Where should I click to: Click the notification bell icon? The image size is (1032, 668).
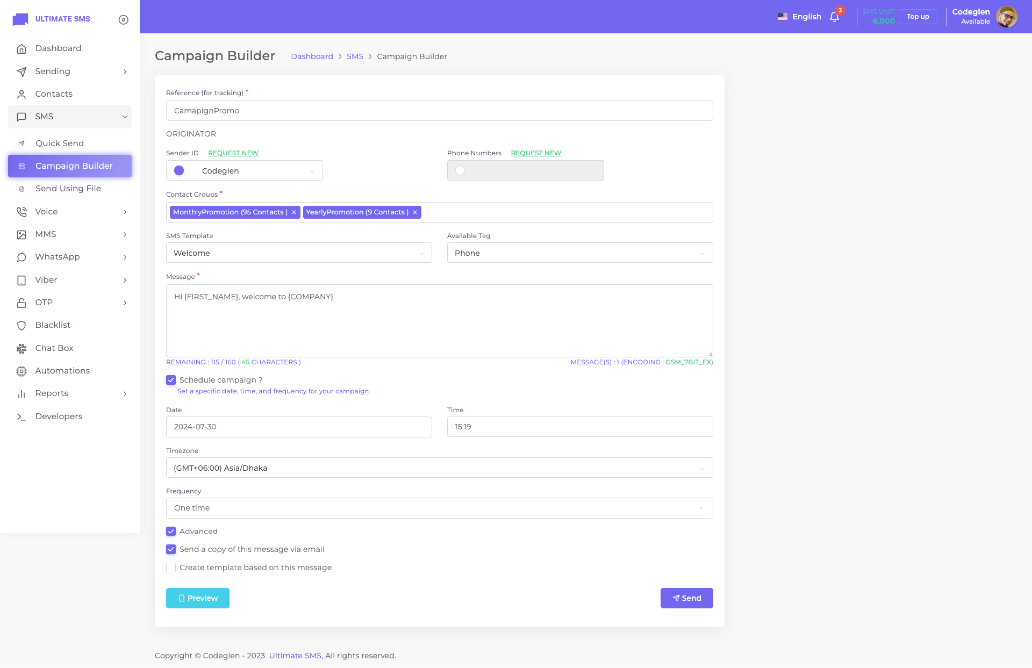(x=834, y=17)
